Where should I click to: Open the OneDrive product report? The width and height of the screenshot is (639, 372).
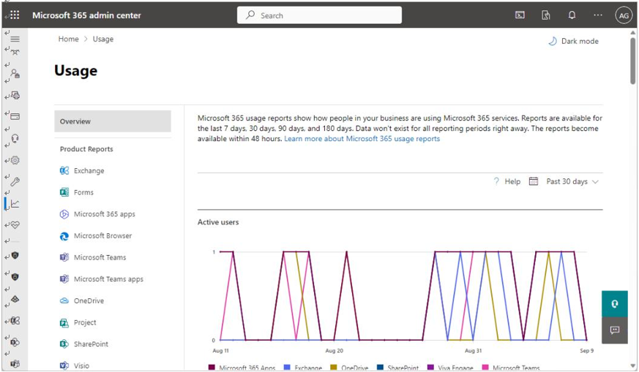(82, 301)
